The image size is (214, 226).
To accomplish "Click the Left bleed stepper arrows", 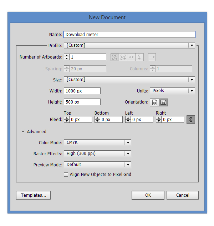I will pyautogui.click(x=128, y=120).
